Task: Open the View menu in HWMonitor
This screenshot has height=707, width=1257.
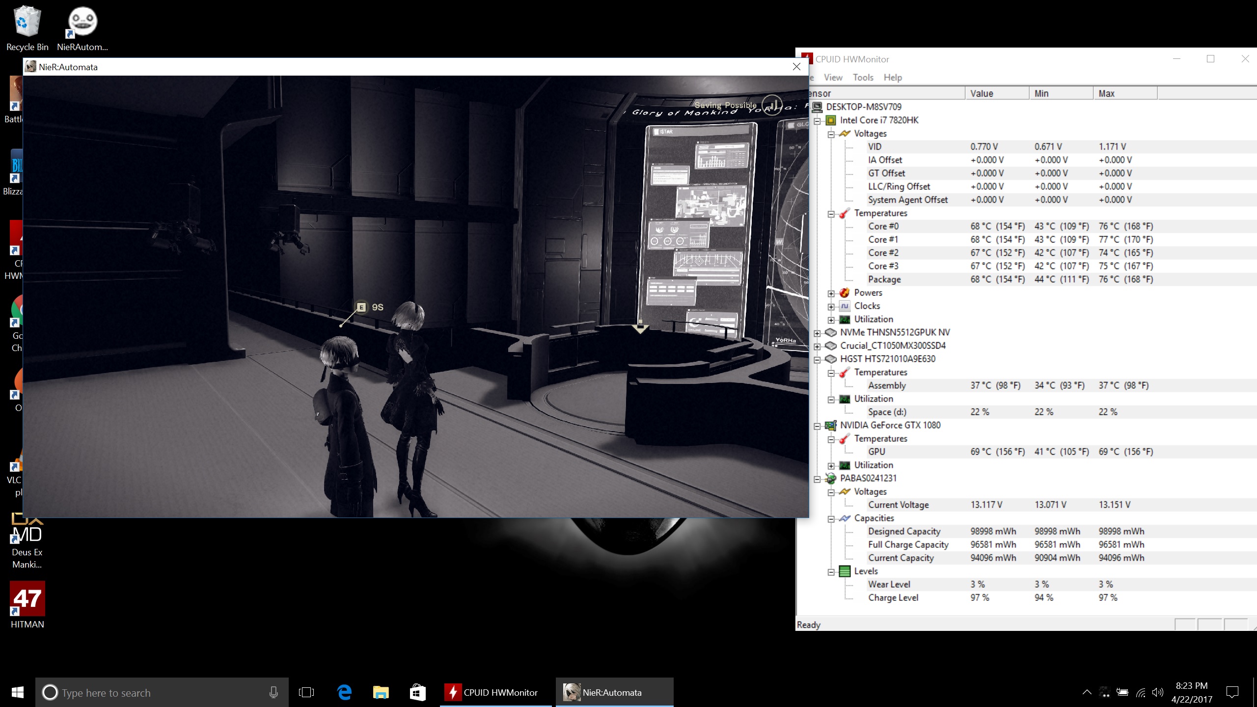Action: pos(833,78)
